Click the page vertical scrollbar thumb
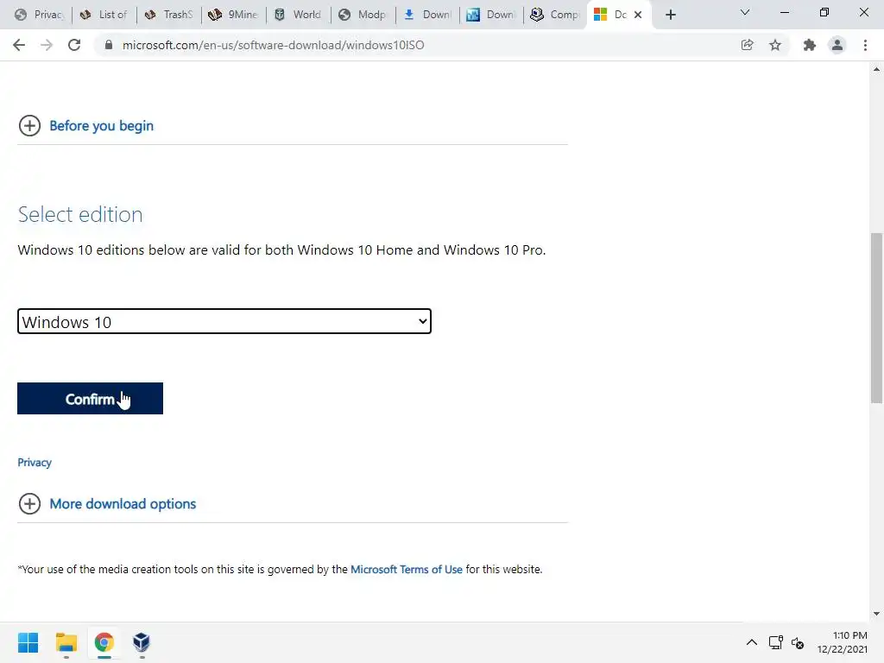Screen dimensions: 884x663 tap(876, 318)
